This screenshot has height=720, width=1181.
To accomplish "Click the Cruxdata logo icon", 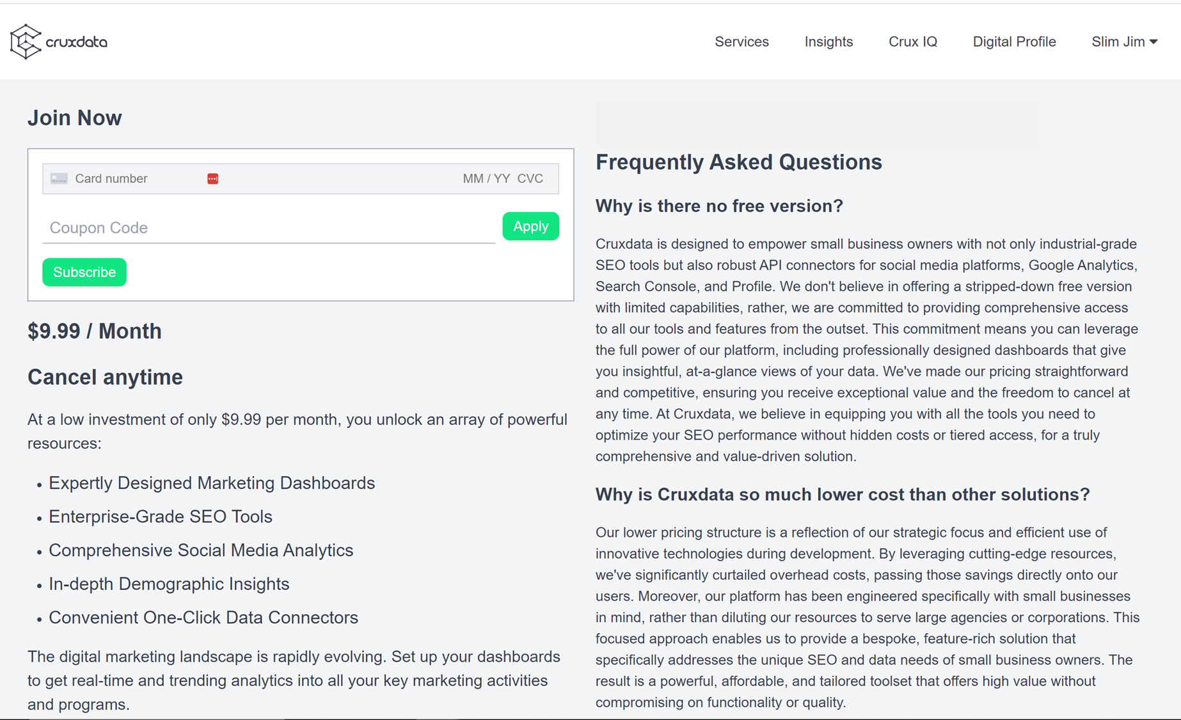I will click(26, 42).
